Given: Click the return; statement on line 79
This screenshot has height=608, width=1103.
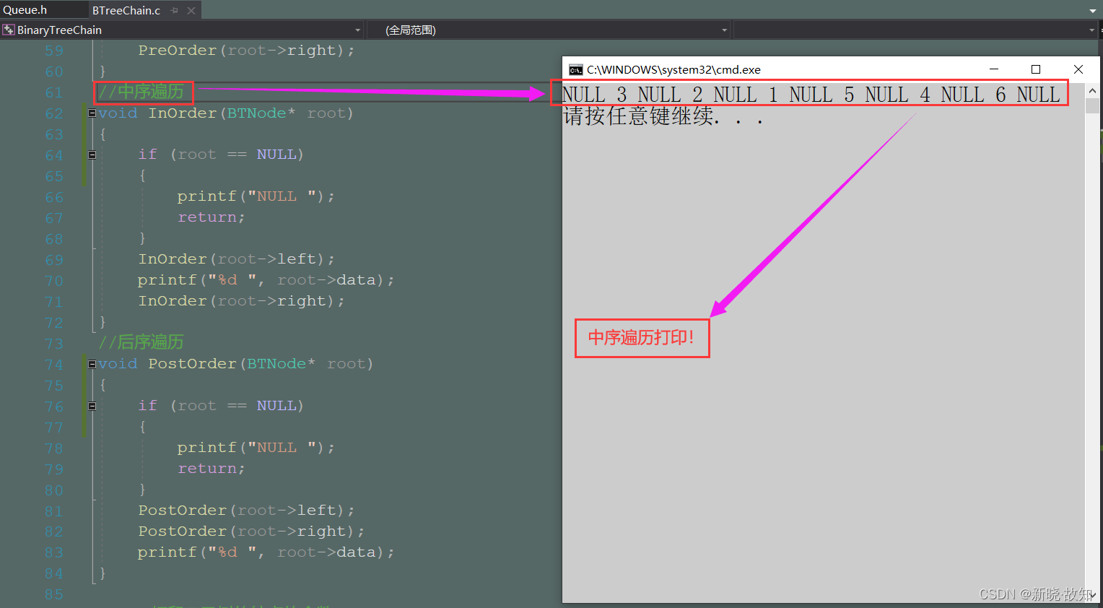Looking at the screenshot, I should 212,469.
